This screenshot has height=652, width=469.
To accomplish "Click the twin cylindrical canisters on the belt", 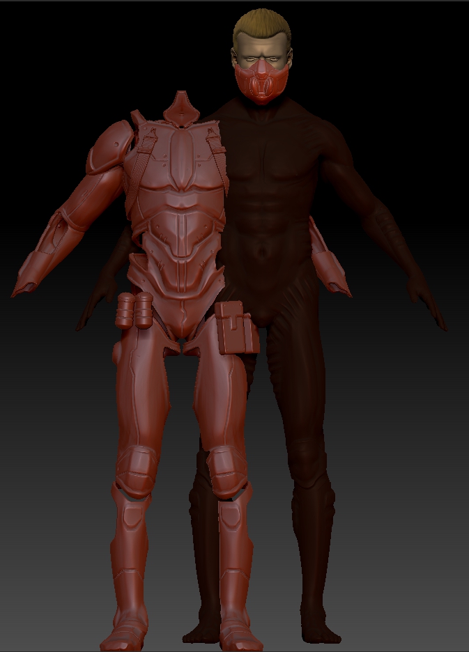I will pyautogui.click(x=134, y=310).
